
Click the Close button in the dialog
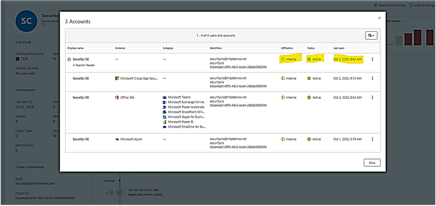372,163
